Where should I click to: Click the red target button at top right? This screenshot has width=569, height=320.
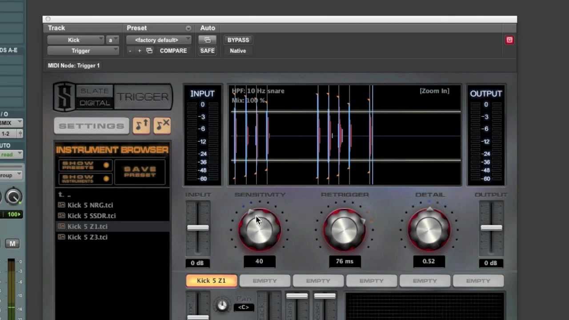[509, 40]
